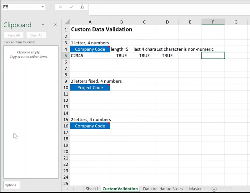Switch to the Sheet1 tab
The image size is (250, 193).
pos(92,189)
